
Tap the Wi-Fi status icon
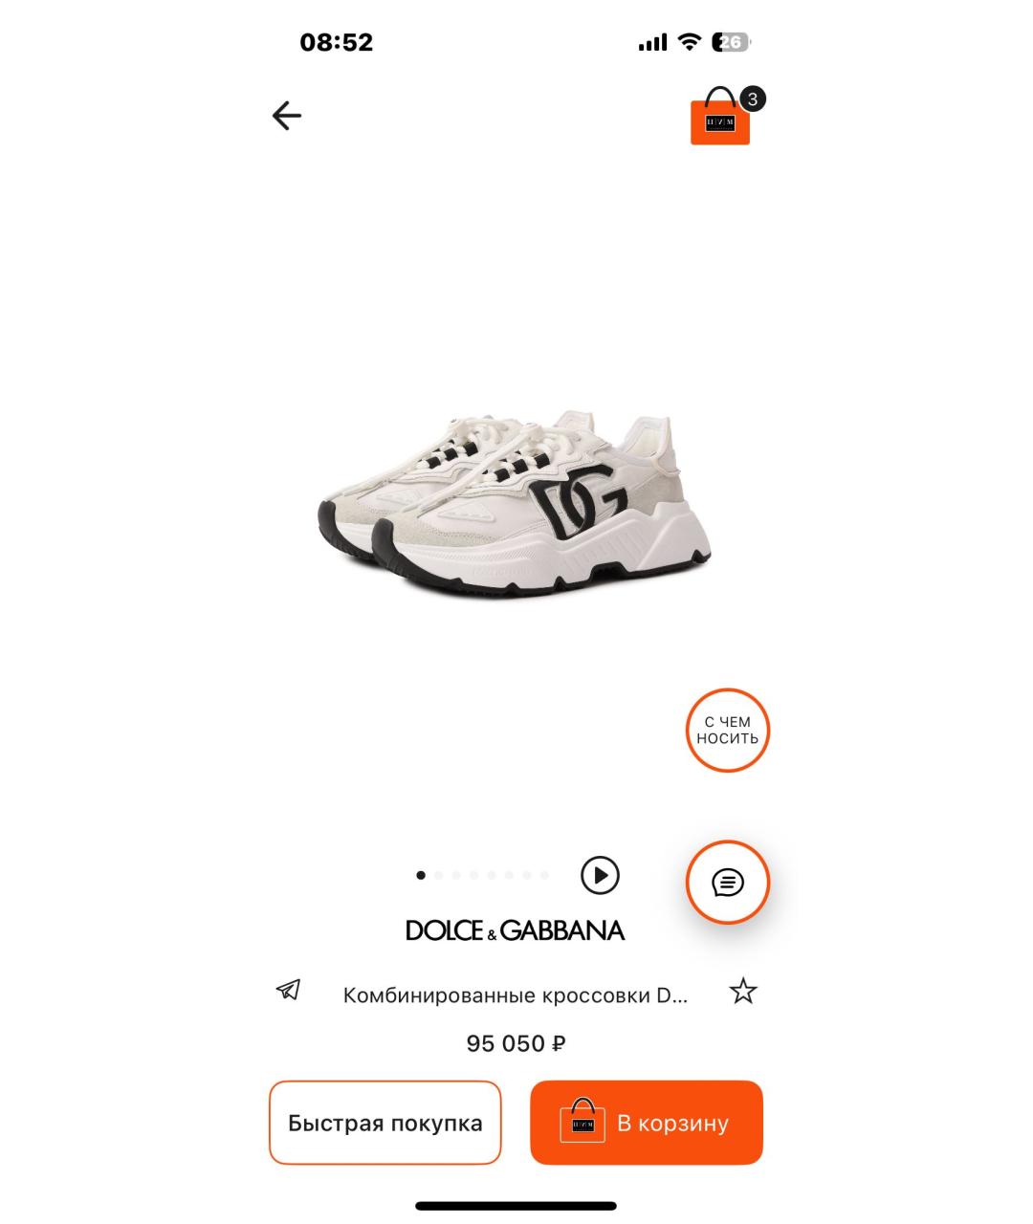[x=689, y=42]
